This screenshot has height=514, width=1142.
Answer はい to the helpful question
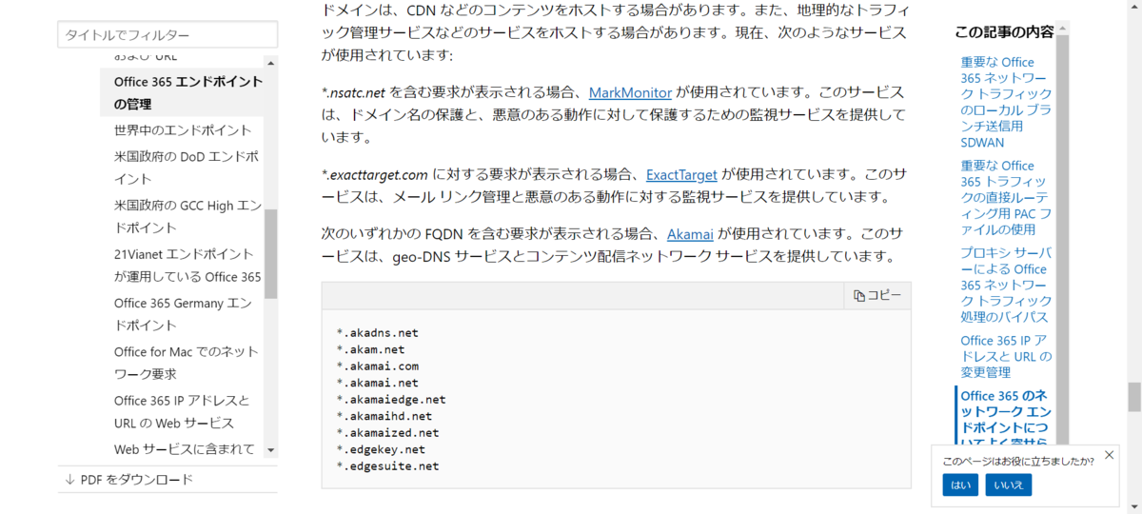click(960, 485)
